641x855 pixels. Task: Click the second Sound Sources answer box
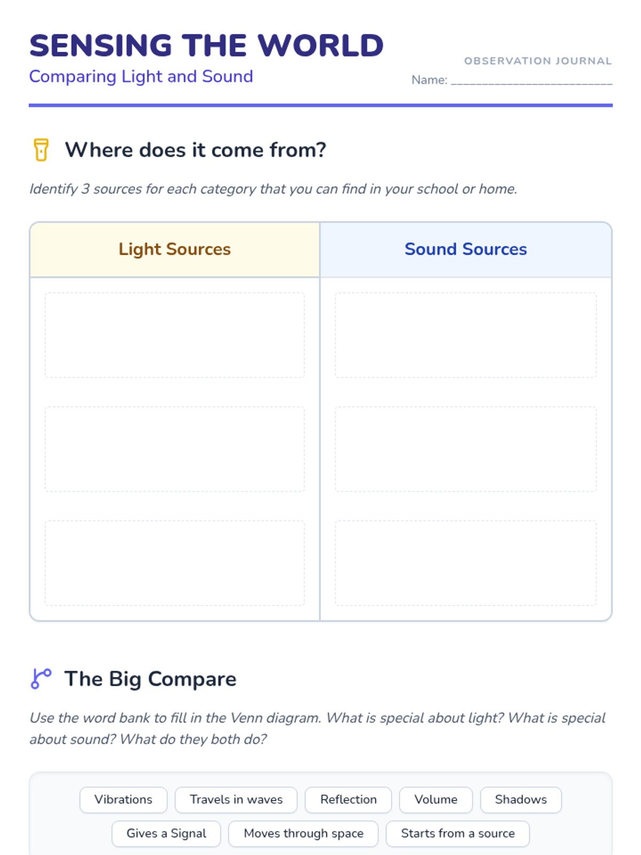pos(465,449)
